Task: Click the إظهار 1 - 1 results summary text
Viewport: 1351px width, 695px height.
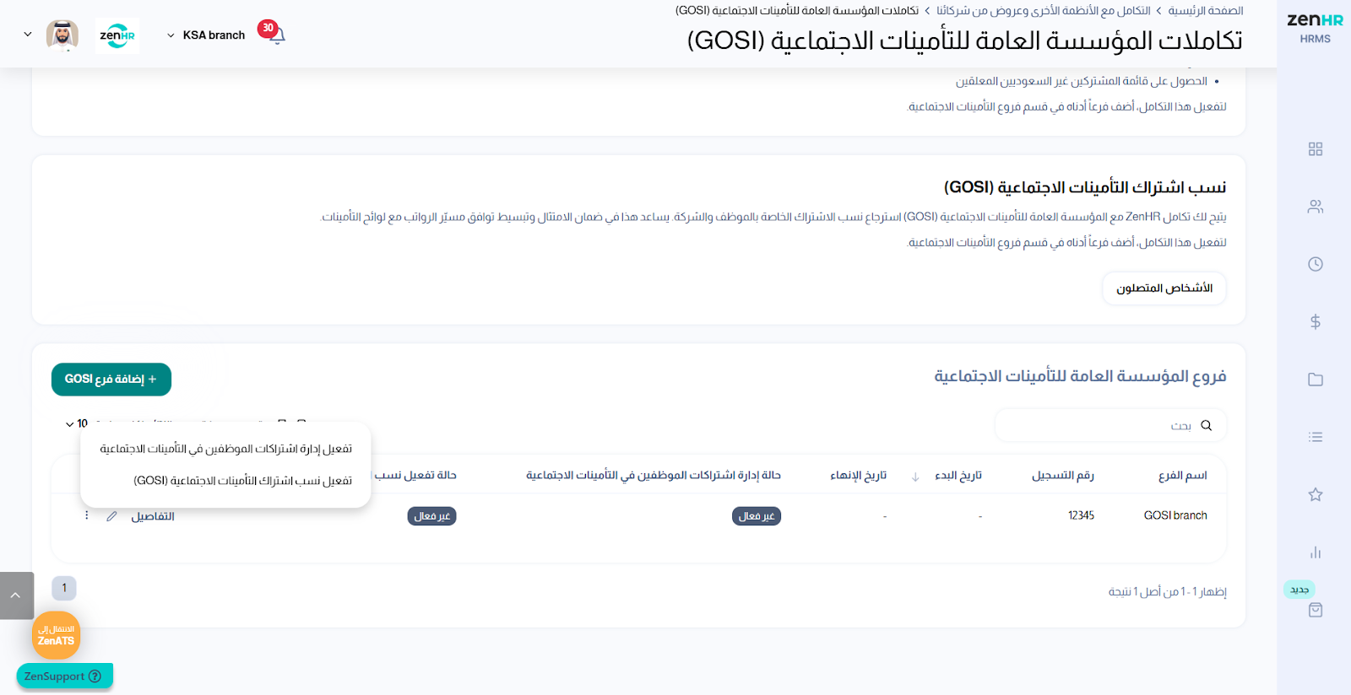Action: click(1167, 592)
